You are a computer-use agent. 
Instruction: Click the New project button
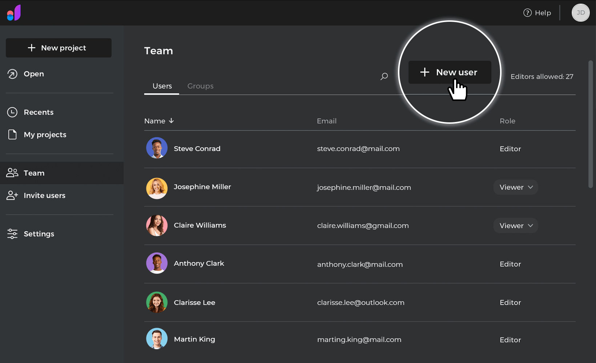[x=59, y=48]
